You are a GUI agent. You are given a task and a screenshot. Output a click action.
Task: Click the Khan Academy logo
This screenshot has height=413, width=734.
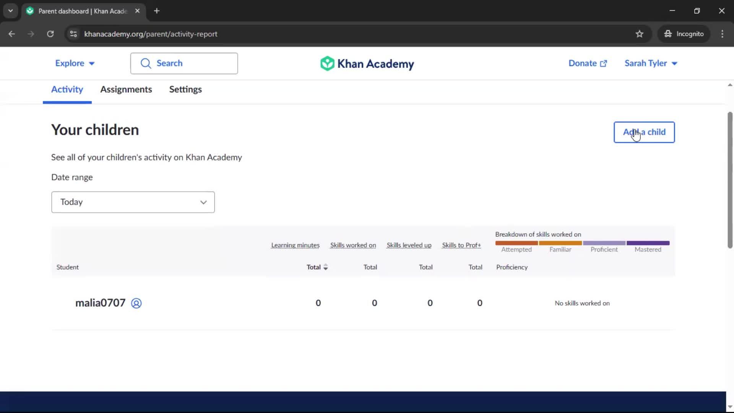click(x=367, y=63)
